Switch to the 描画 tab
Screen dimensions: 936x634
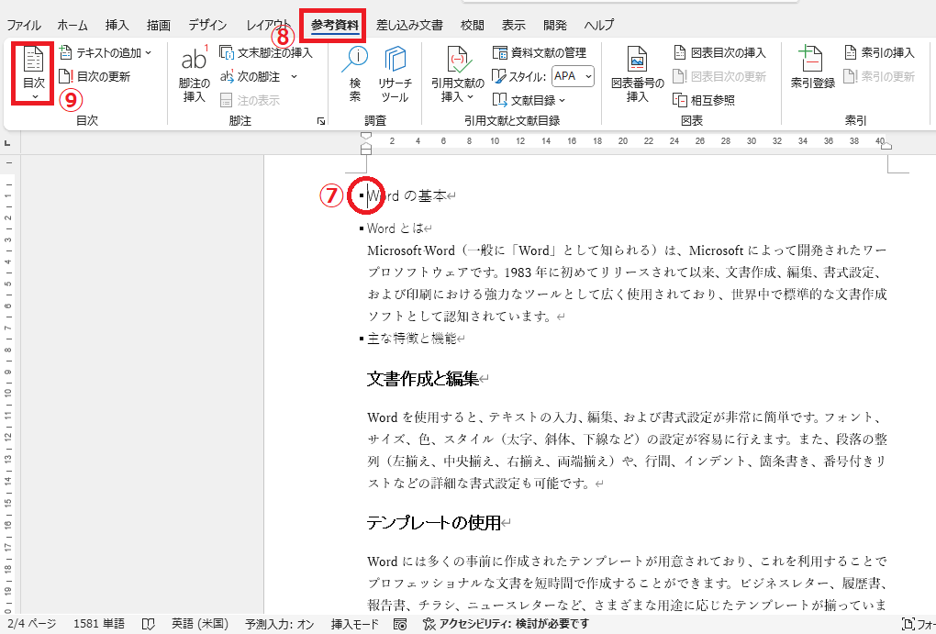click(x=159, y=25)
